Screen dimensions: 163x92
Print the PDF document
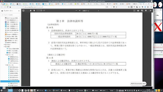138,10
